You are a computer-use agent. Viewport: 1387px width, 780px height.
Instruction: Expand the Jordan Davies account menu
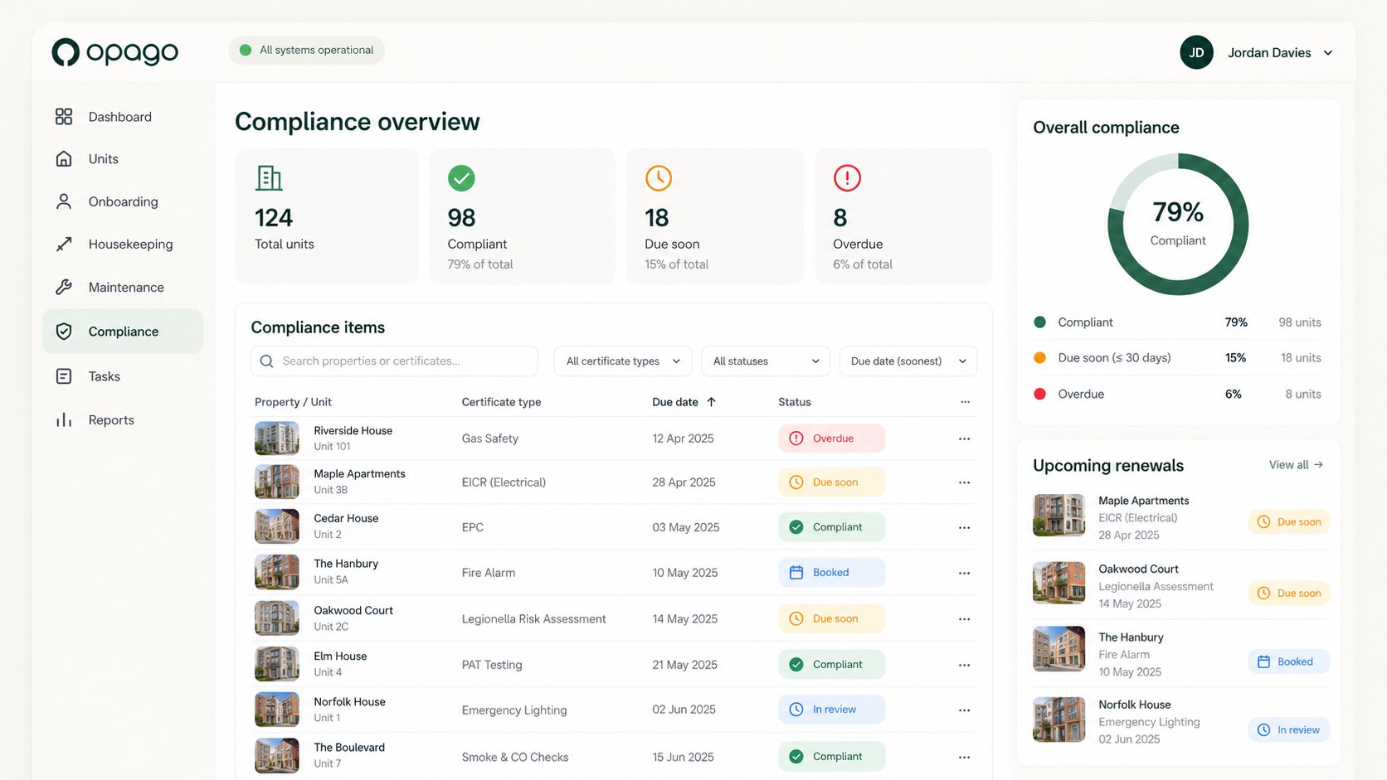(x=1328, y=52)
